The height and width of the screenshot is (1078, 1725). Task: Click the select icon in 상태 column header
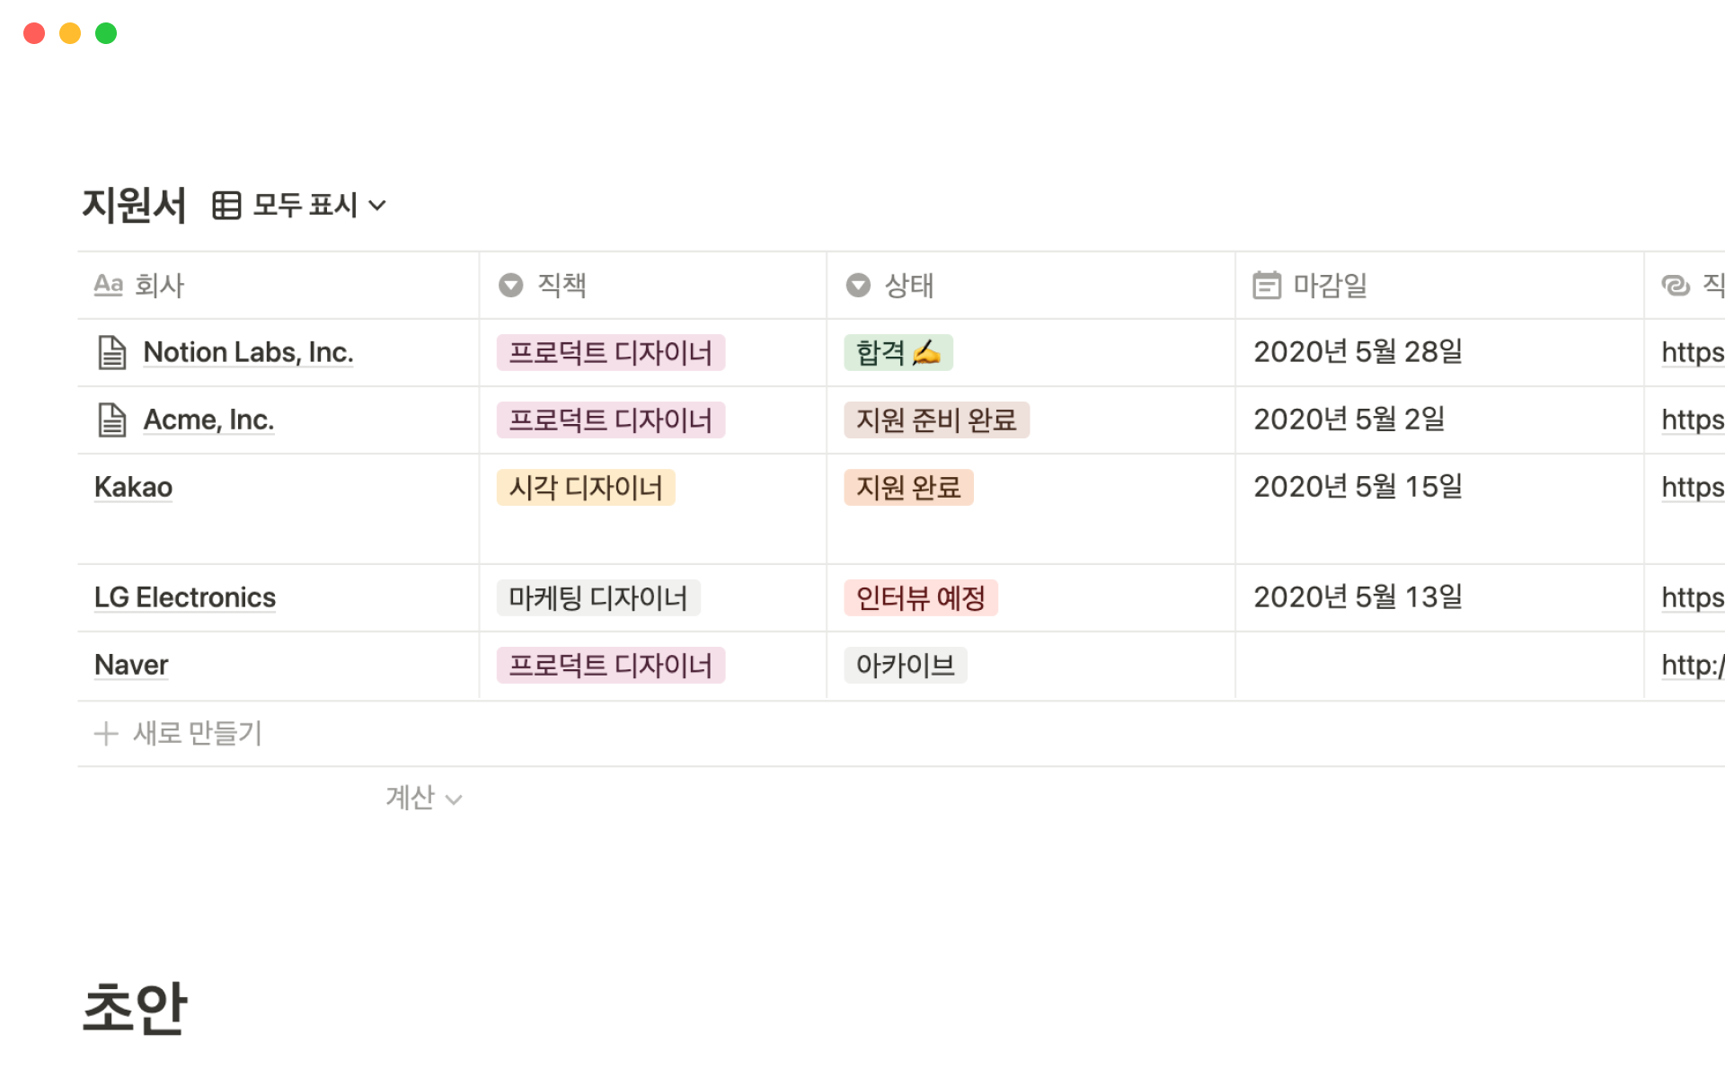click(x=858, y=286)
